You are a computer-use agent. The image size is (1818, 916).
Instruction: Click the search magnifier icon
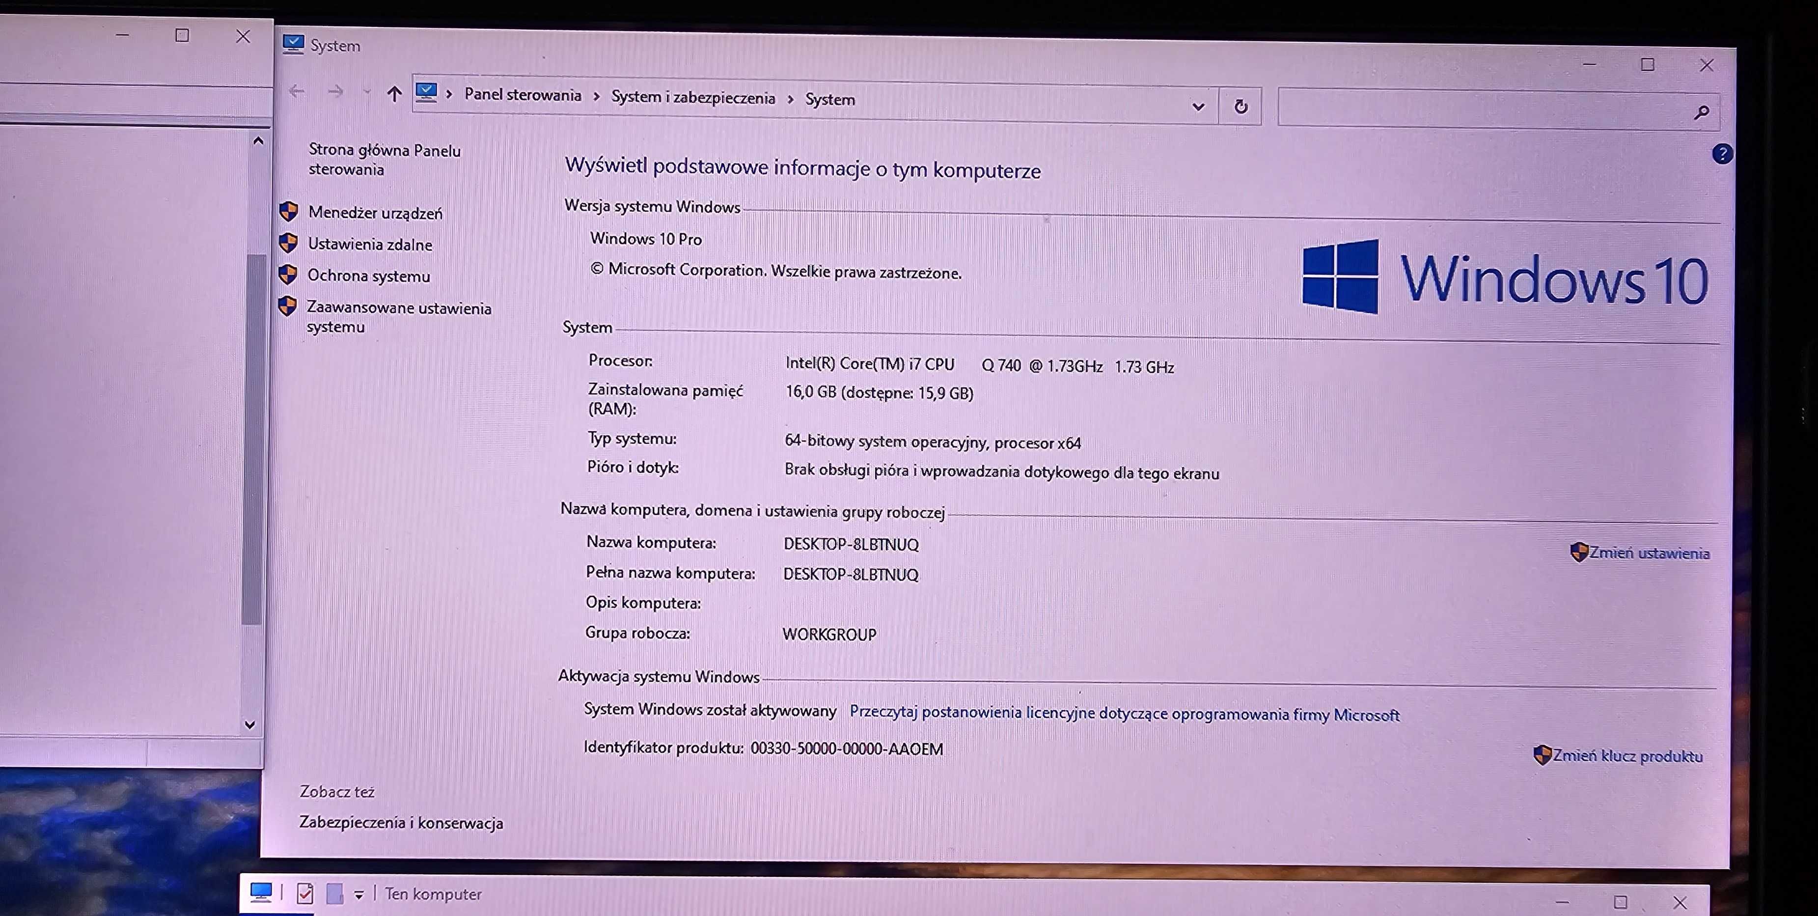pos(1702,112)
